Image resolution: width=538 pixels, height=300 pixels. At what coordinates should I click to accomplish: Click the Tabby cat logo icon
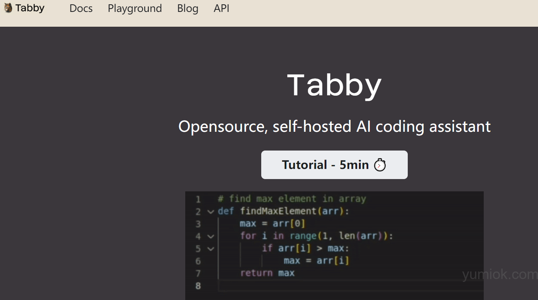8,8
